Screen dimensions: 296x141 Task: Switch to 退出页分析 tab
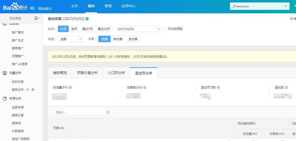144,73
